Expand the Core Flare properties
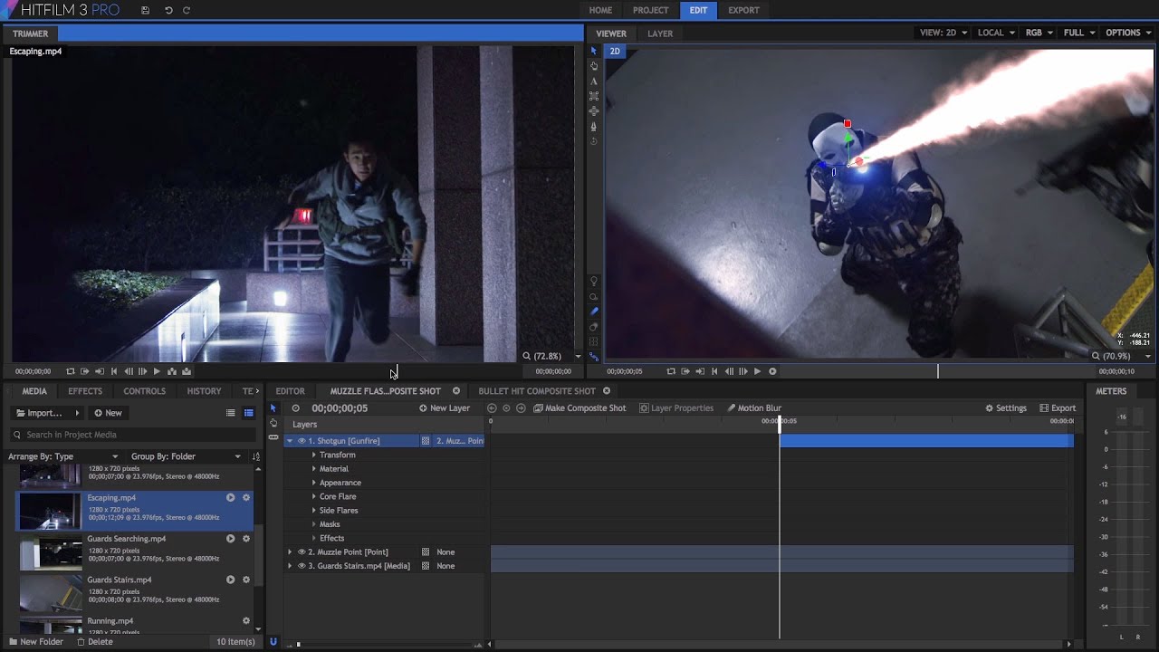Image resolution: width=1159 pixels, height=652 pixels. pos(314,497)
